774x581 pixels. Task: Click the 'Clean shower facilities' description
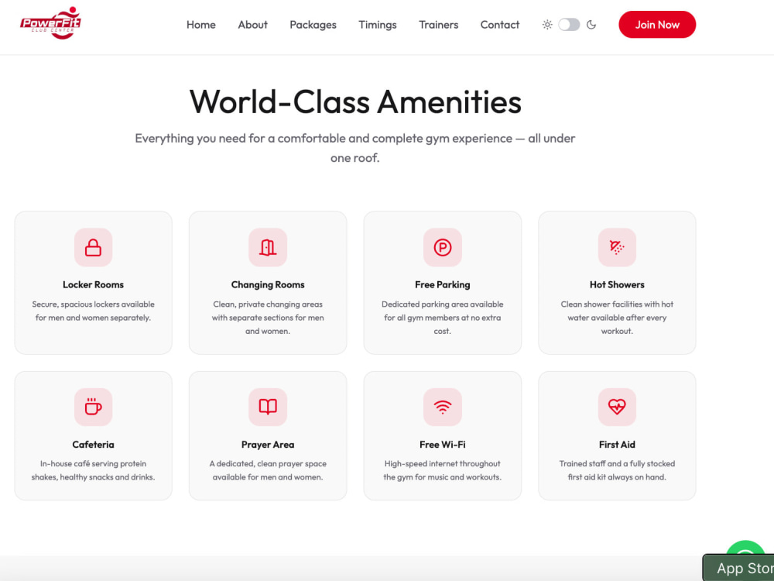click(x=617, y=318)
